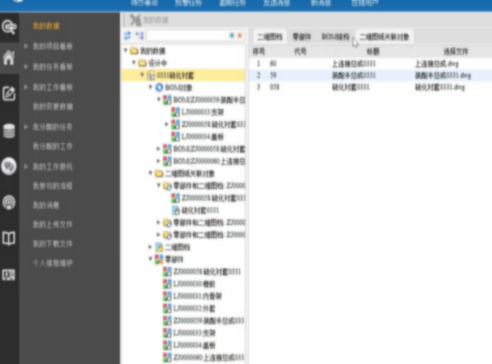Refresh the tree with the blue arrows icon
492x364 pixels.
click(127, 36)
